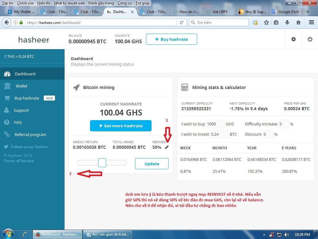Screen dimensions: 318x239
Task: Go to Firefox home page icon
Action: coord(298,22)
